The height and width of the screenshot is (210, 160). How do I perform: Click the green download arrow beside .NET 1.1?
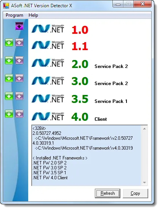pos(9,43)
